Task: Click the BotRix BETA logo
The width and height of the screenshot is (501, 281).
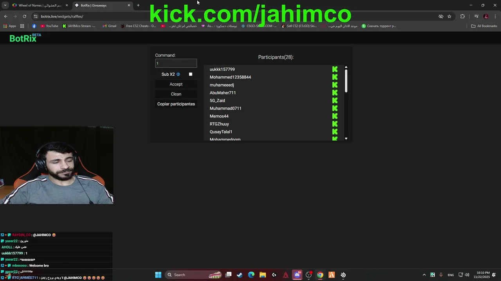Action: 25,38
